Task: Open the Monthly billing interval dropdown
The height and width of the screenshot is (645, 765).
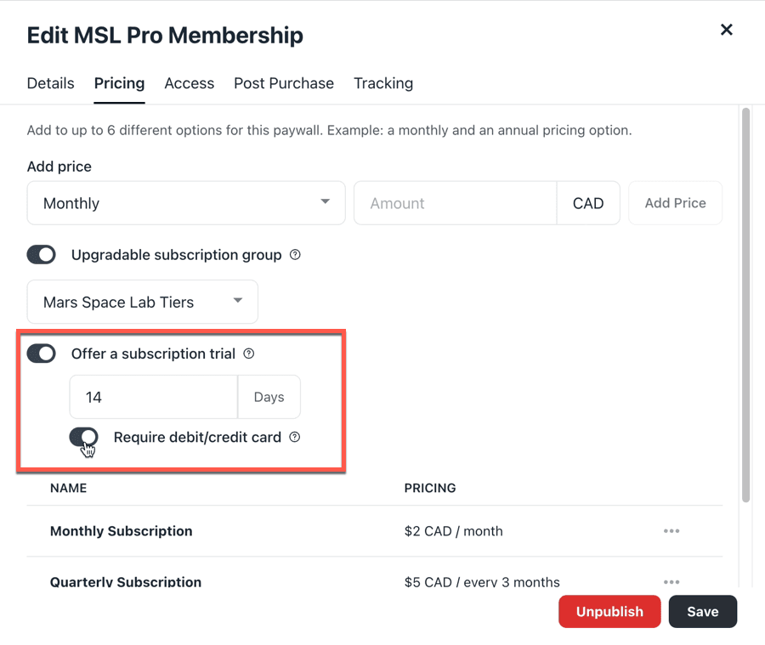Action: pyautogui.click(x=186, y=203)
